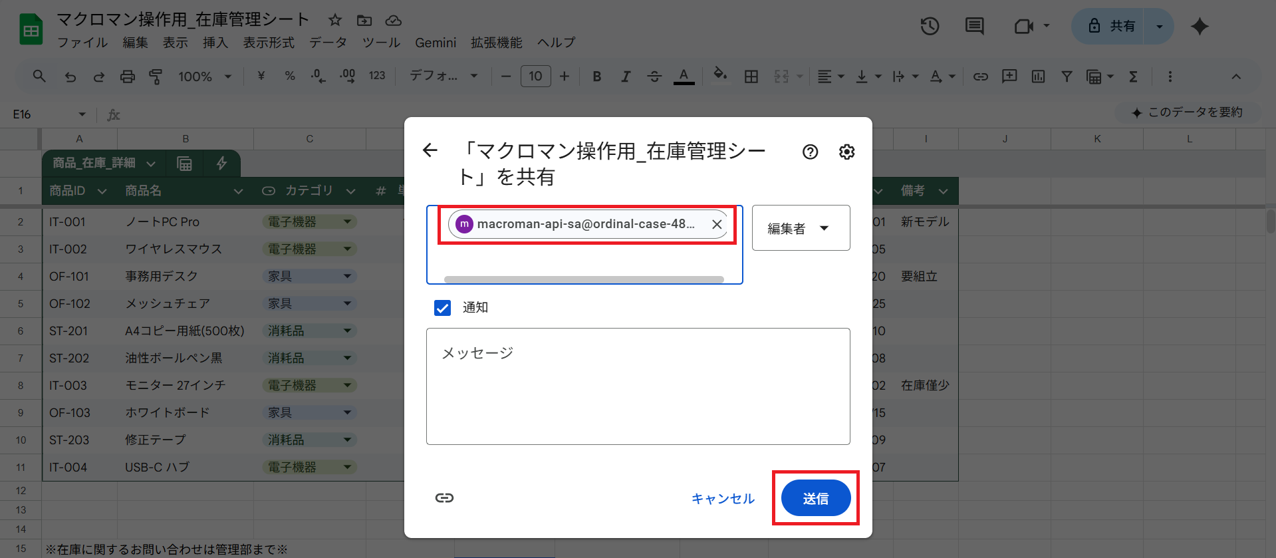The width and height of the screenshot is (1276, 558).
Task: Open the ツール menu
Action: [x=381, y=43]
